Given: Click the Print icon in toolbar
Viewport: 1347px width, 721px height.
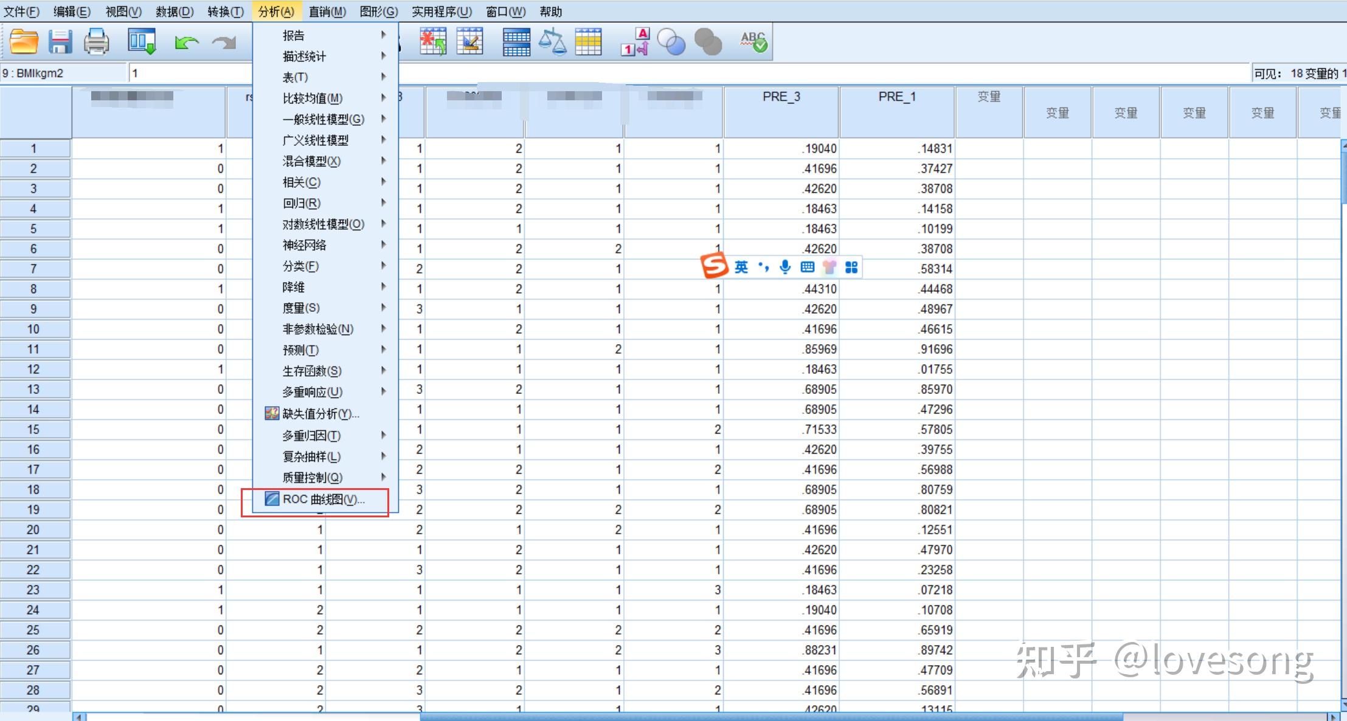Looking at the screenshot, I should click(96, 42).
